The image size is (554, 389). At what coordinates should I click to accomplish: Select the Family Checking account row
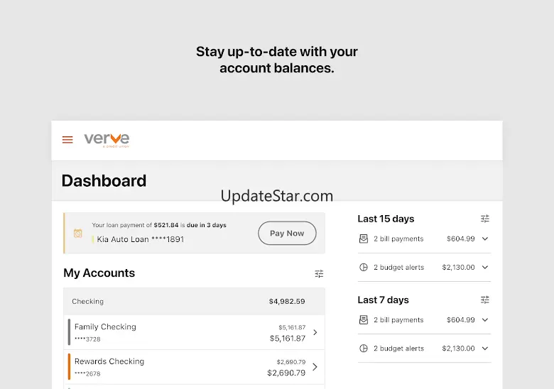[192, 332]
